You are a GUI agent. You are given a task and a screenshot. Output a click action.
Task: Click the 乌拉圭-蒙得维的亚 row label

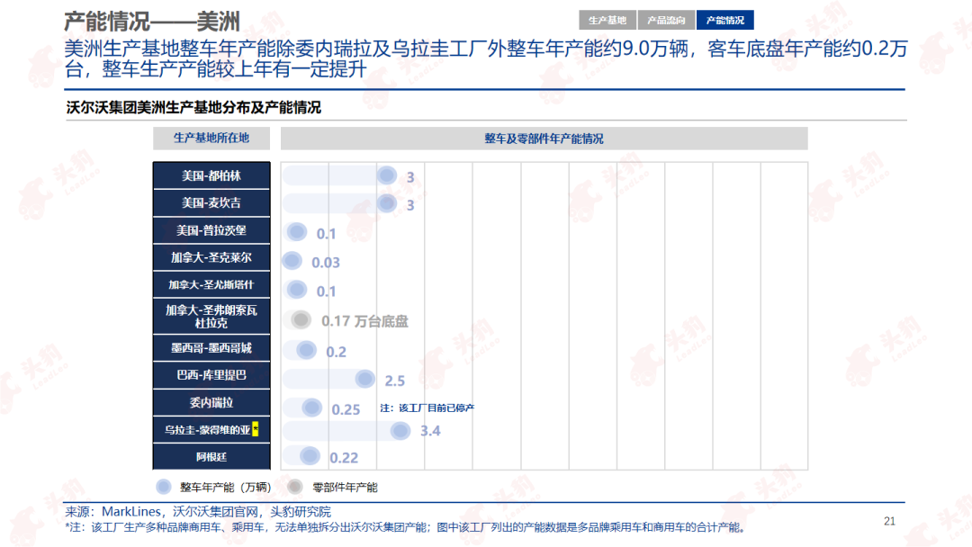point(211,429)
